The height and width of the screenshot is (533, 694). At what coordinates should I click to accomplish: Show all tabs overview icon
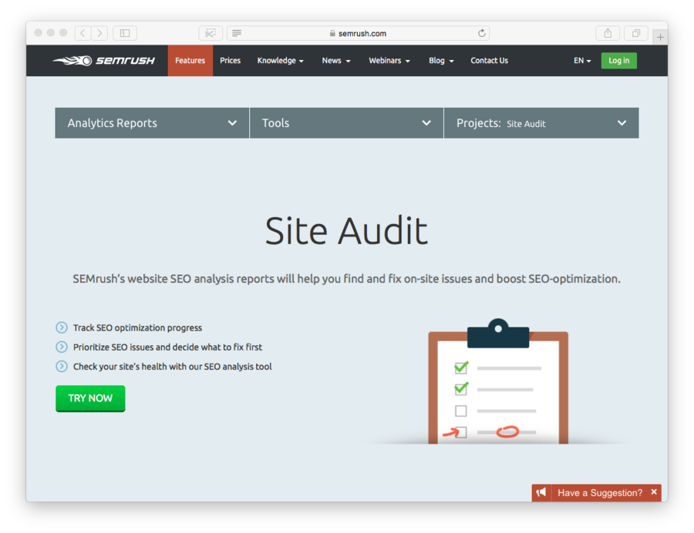(x=636, y=33)
